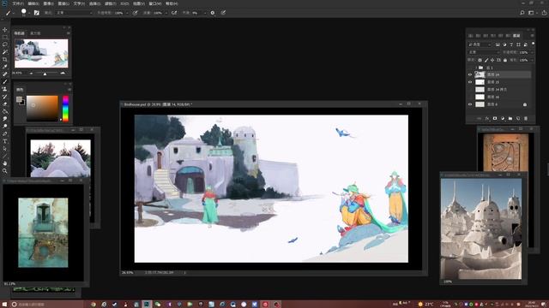
Task: Filter for type layers icon
Action: (x=511, y=44)
